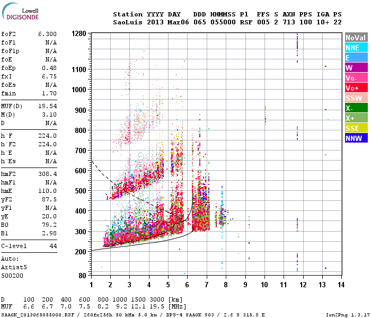Click the 500200 version number

click(x=12, y=276)
